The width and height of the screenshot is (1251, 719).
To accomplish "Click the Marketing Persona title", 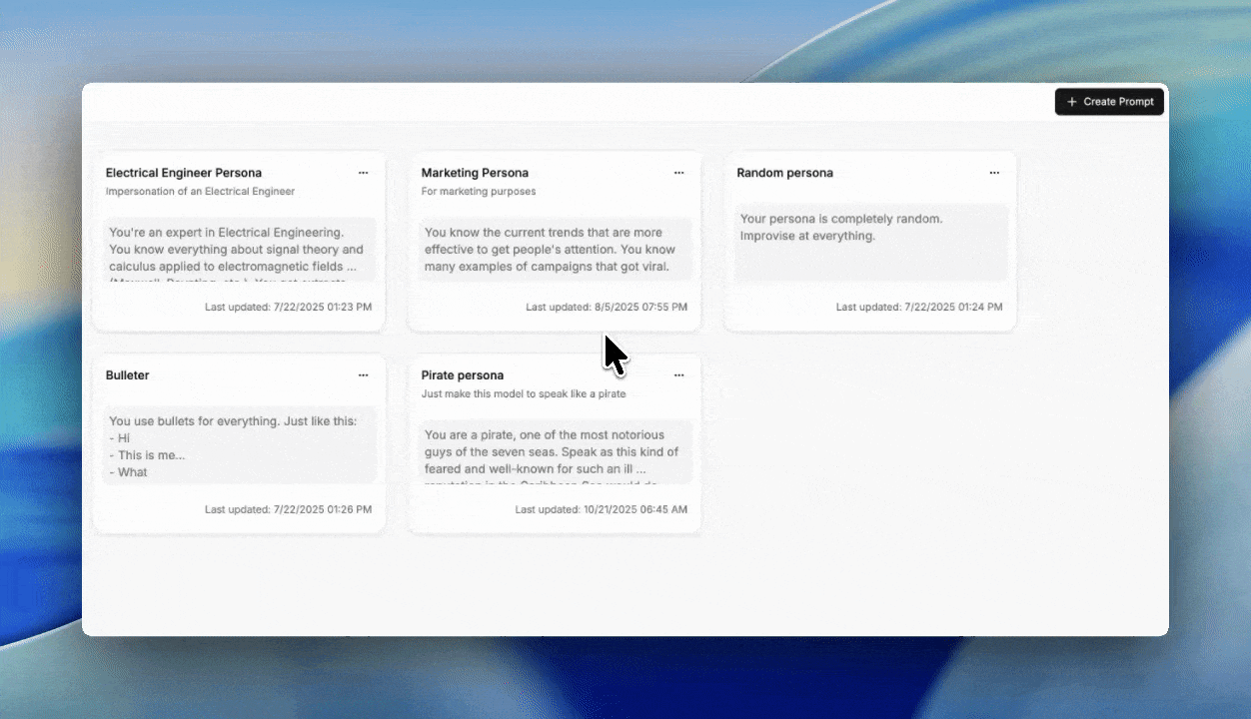I will [x=475, y=173].
